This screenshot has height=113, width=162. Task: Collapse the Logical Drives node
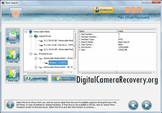tap(31, 36)
